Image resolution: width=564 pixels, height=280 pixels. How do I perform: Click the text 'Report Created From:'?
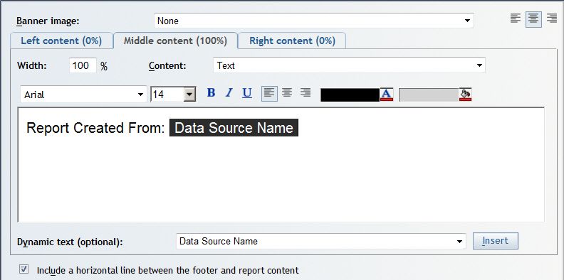[x=95, y=128]
